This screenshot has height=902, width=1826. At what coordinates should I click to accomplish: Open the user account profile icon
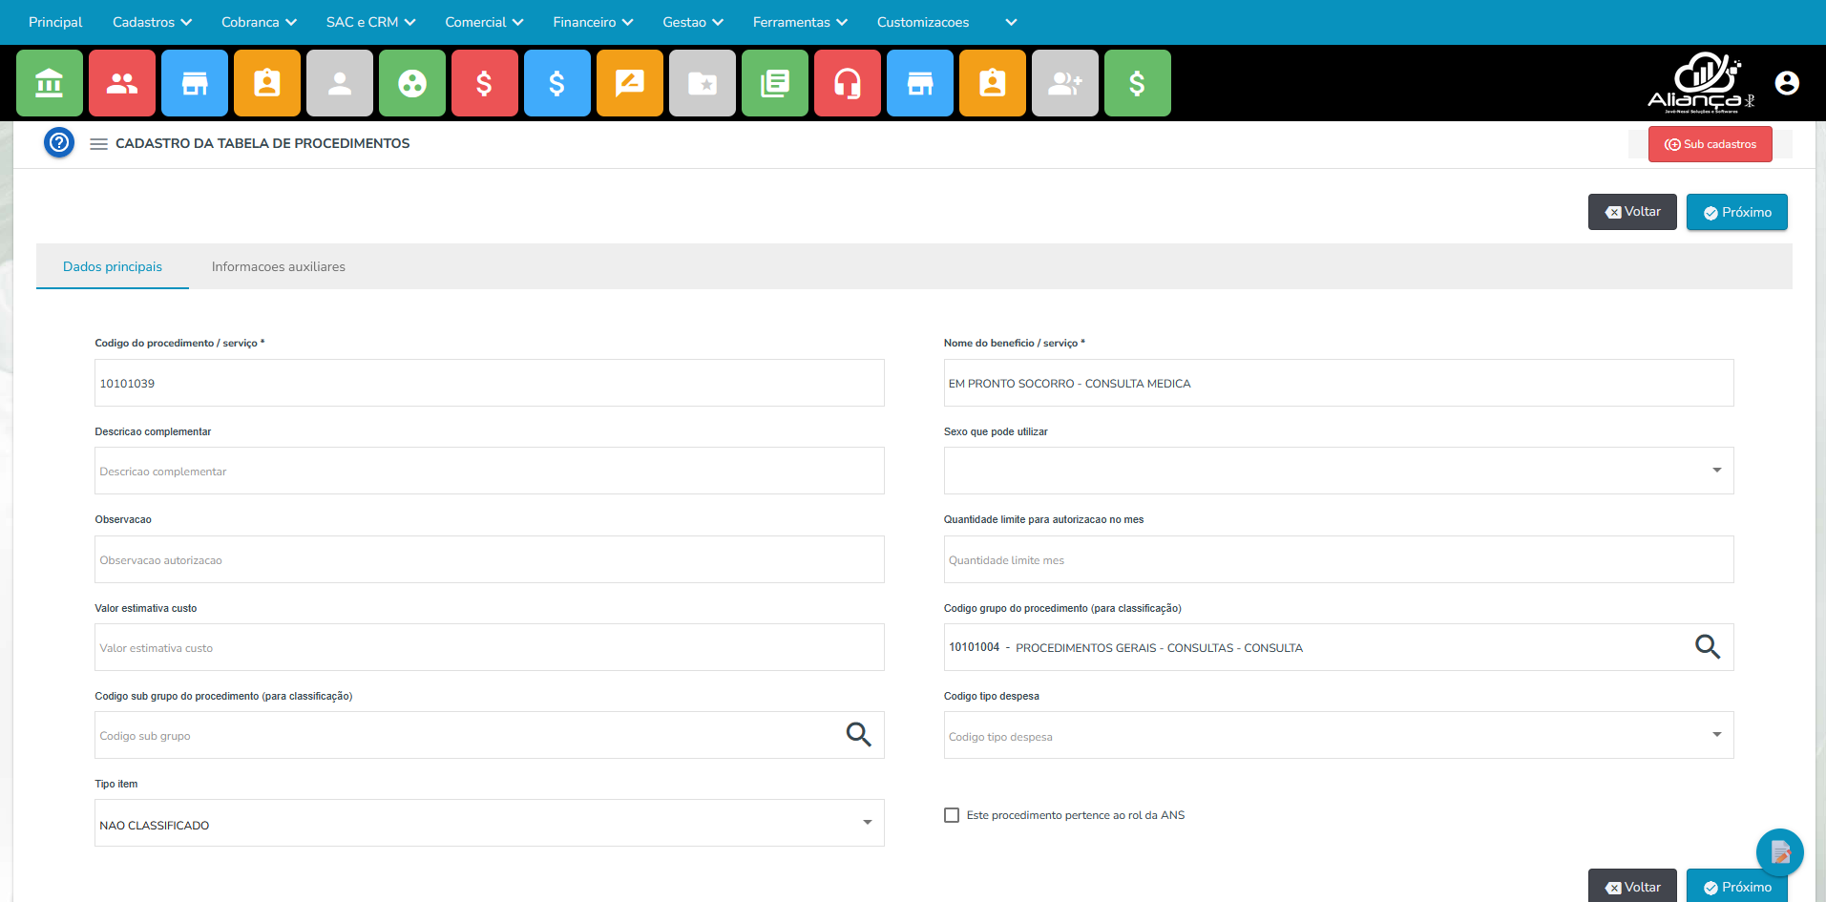1787,84
